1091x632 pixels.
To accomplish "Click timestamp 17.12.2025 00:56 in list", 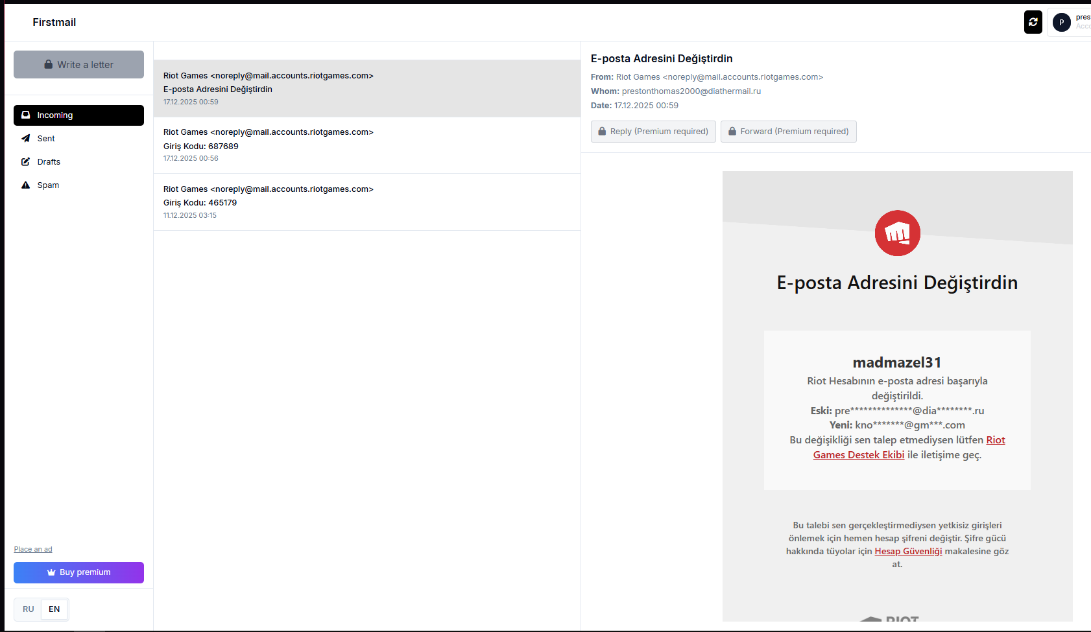I will pyautogui.click(x=191, y=158).
